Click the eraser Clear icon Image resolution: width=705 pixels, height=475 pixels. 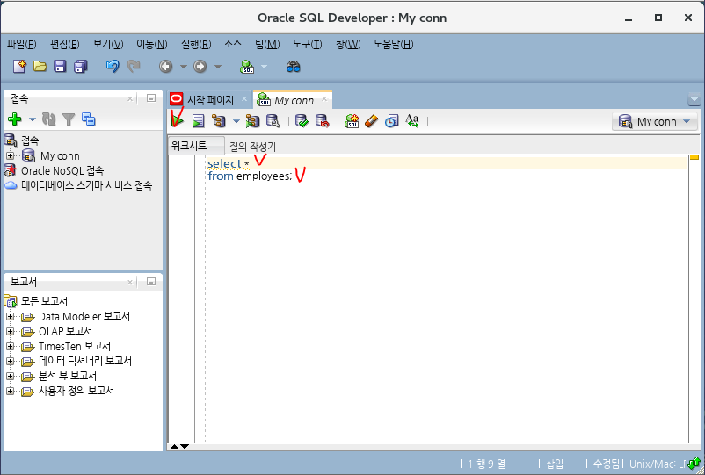pyautogui.click(x=372, y=121)
